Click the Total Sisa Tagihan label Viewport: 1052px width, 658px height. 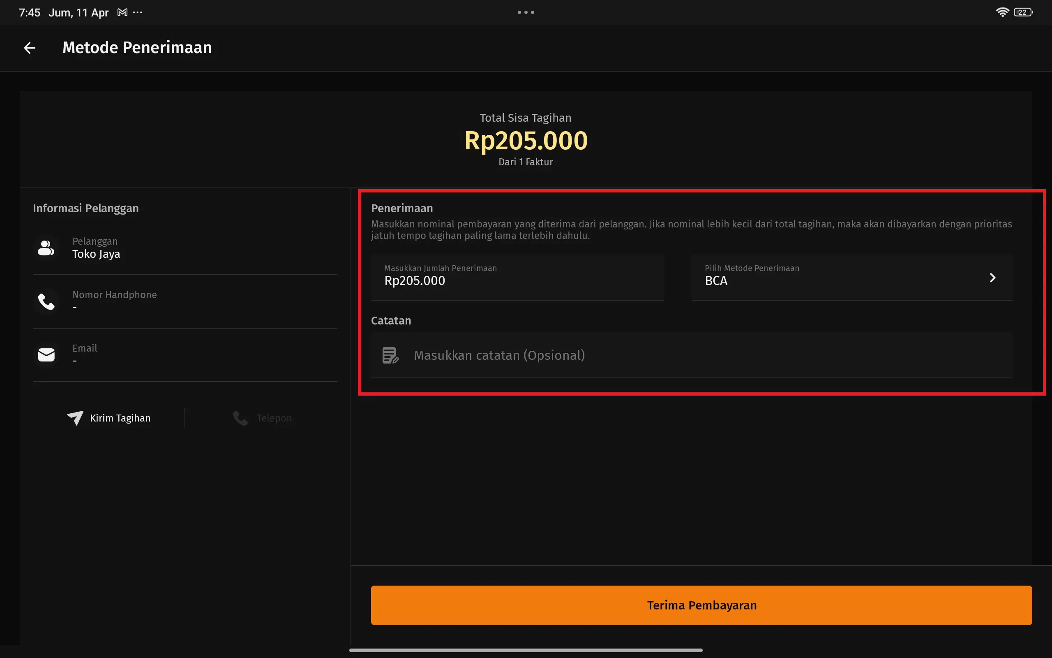[x=526, y=118]
